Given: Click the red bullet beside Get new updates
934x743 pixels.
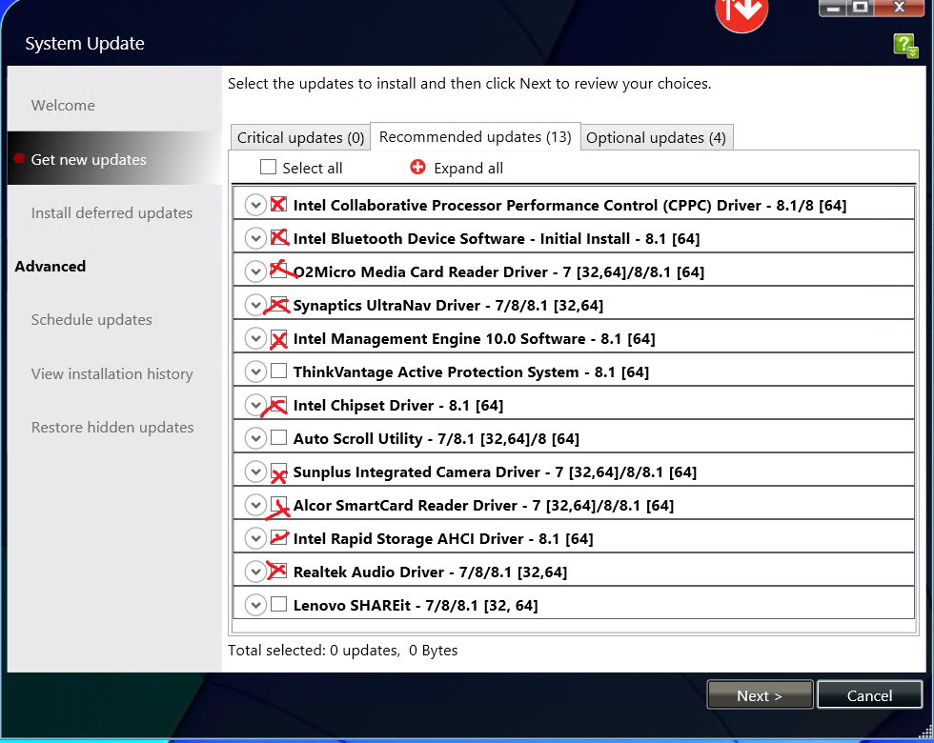Looking at the screenshot, I should point(19,158).
